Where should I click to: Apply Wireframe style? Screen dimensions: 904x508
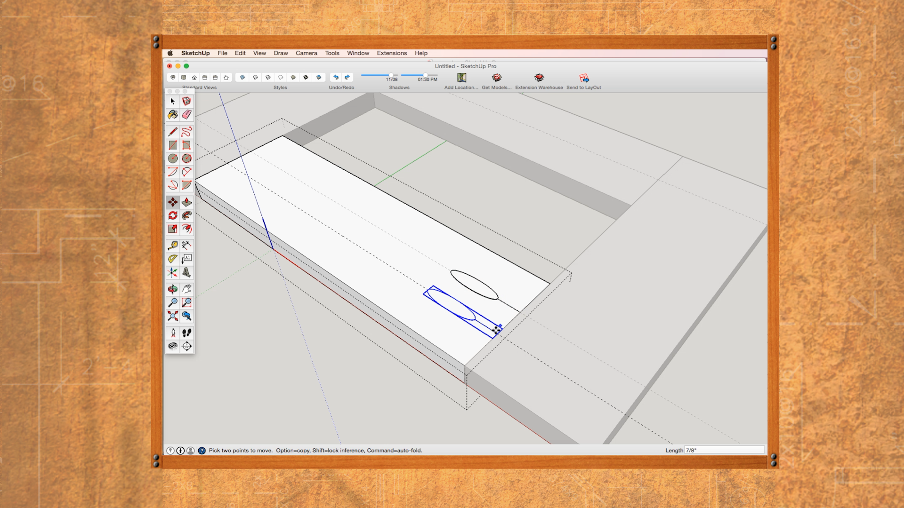pyautogui.click(x=268, y=77)
